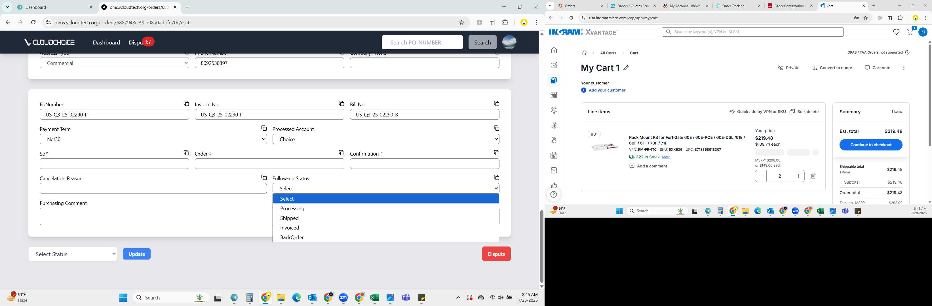Copy the Processed Account value
932x306 pixels.
[x=496, y=128]
